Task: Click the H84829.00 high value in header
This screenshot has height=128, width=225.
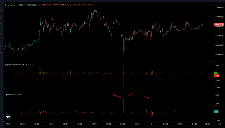Action: tap(54, 5)
